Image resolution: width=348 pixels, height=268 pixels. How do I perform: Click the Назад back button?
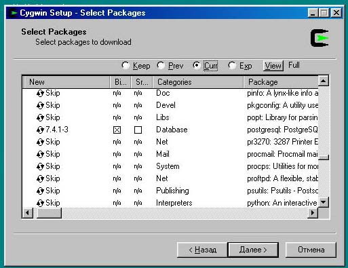click(x=202, y=250)
